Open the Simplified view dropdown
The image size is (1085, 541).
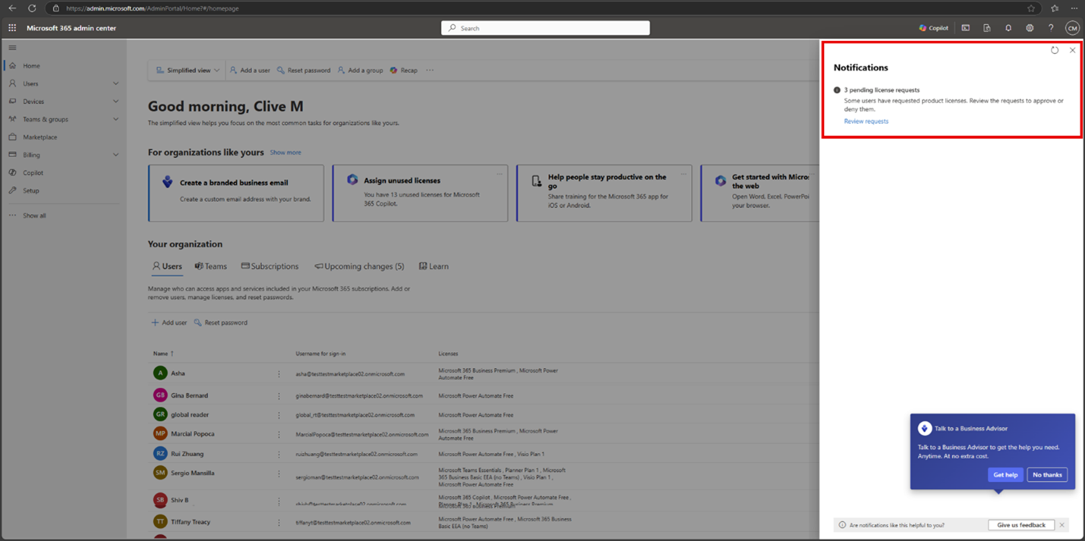(188, 71)
